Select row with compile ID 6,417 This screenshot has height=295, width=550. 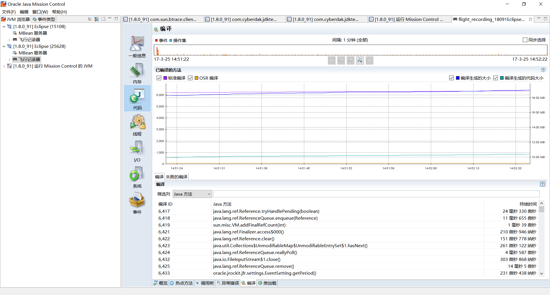click(x=347, y=211)
